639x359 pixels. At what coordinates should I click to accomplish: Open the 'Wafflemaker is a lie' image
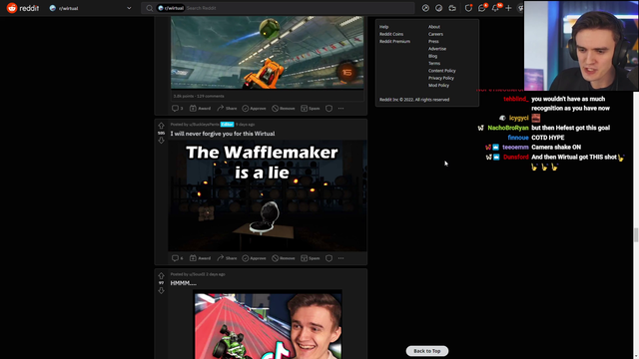[x=268, y=195]
